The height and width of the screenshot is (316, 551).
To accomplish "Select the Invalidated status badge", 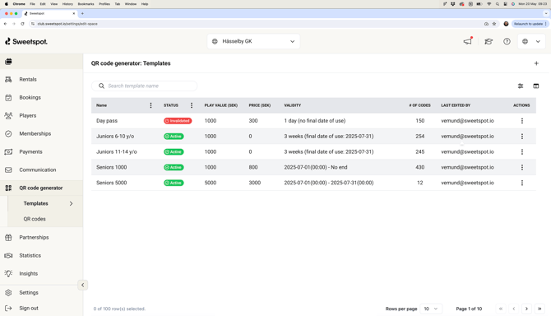I will pyautogui.click(x=178, y=121).
